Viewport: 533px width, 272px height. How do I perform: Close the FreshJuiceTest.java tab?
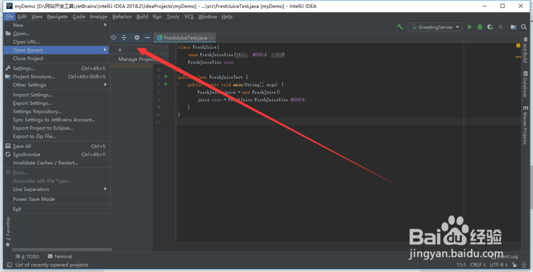tap(211, 38)
